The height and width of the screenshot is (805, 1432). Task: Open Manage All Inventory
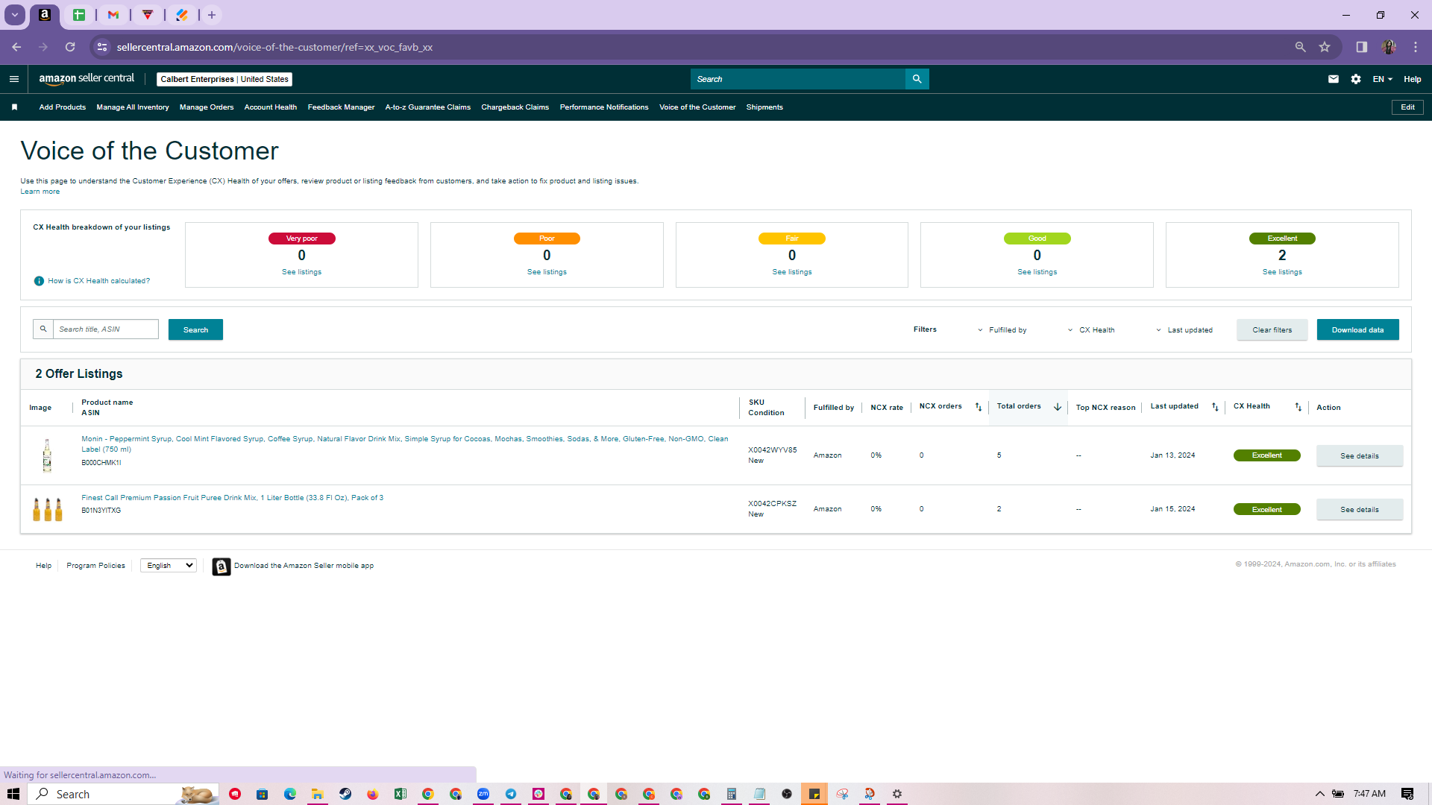tap(133, 107)
